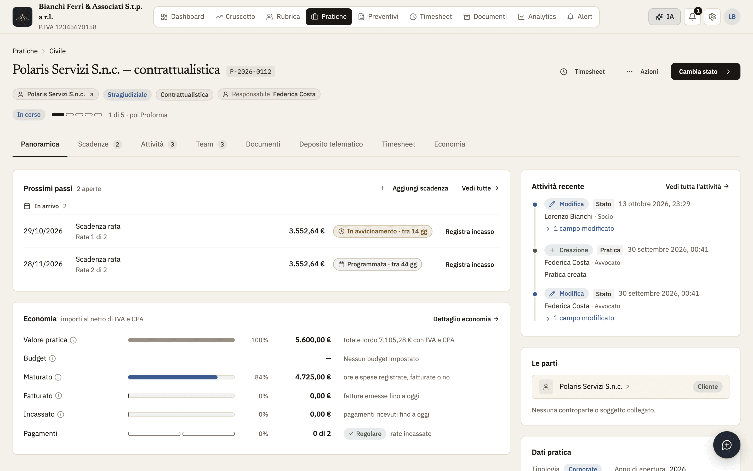753x471 pixels.
Task: Registra incasso for Rata 1 di 2
Action: click(x=470, y=232)
